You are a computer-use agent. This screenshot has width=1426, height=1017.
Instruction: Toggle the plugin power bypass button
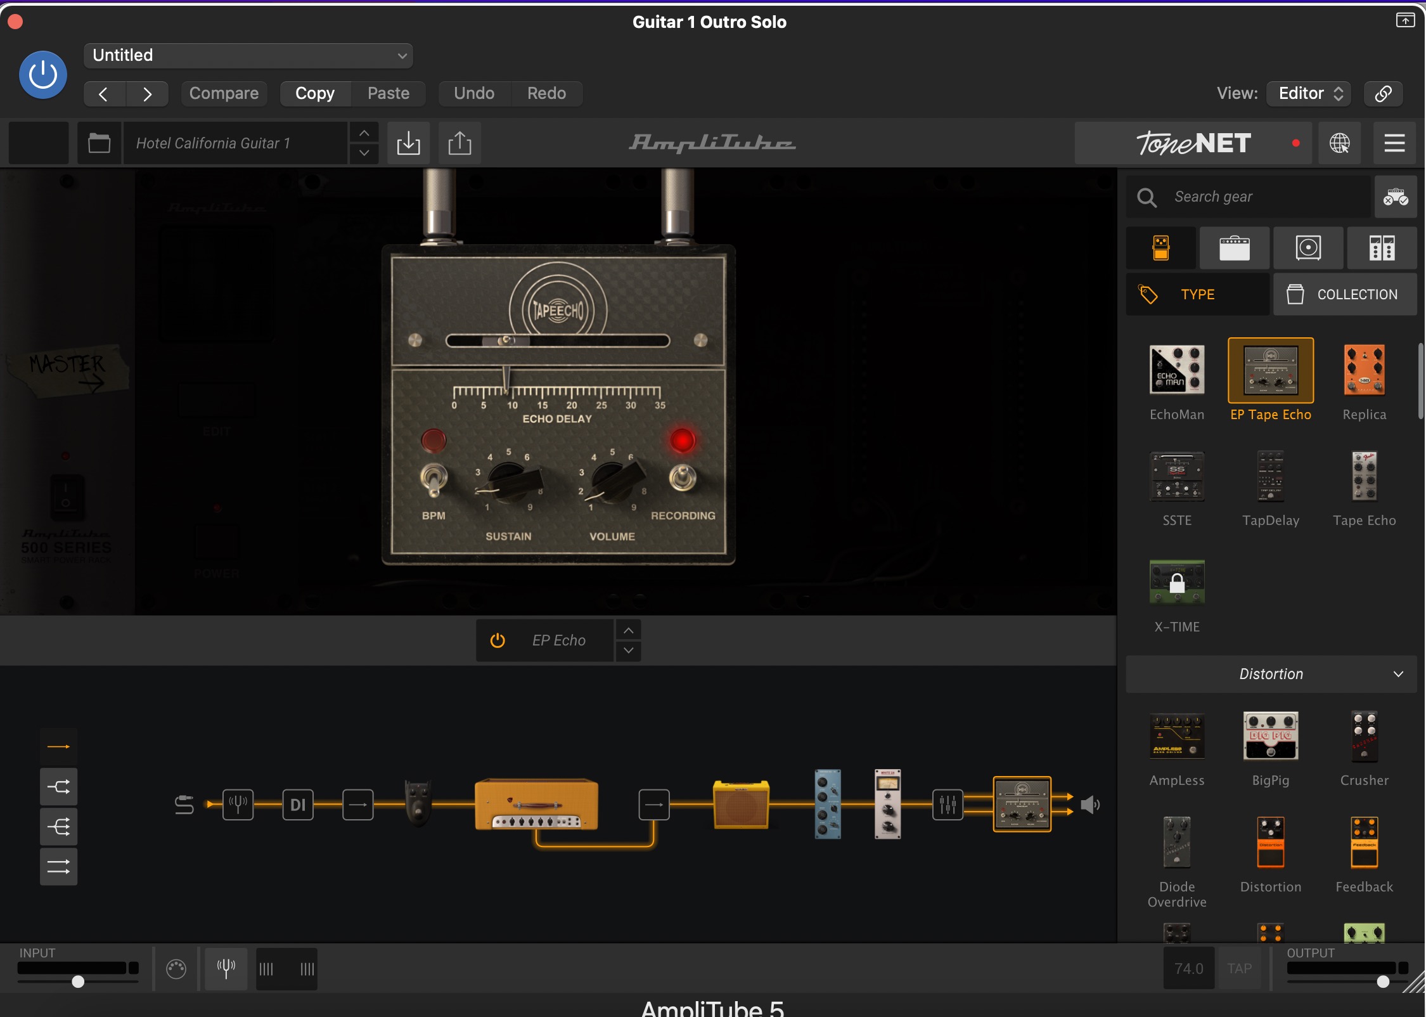(43, 75)
